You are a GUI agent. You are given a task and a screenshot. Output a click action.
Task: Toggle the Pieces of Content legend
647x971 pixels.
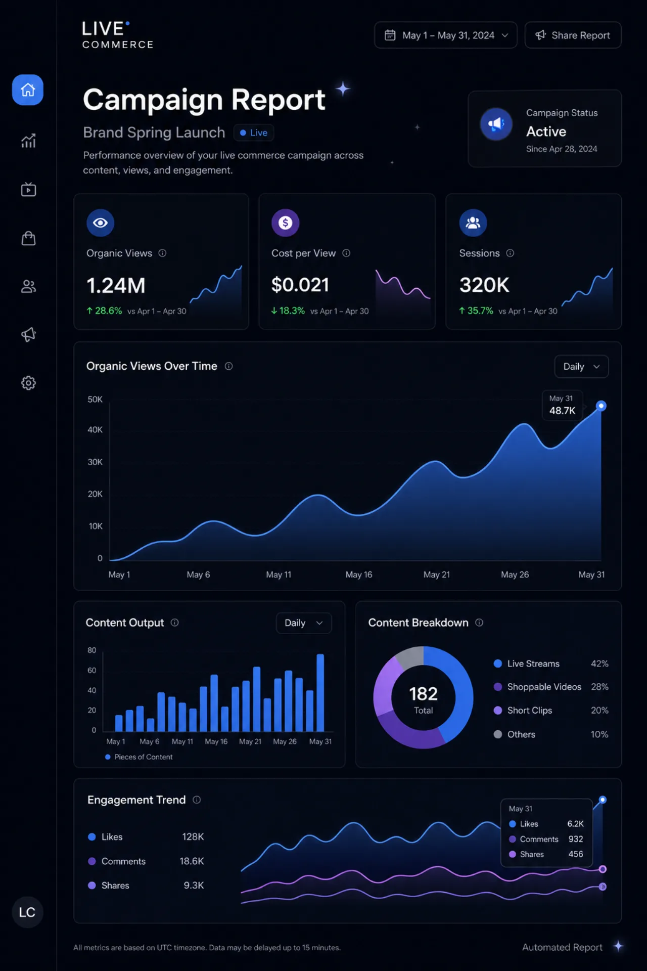(x=138, y=757)
